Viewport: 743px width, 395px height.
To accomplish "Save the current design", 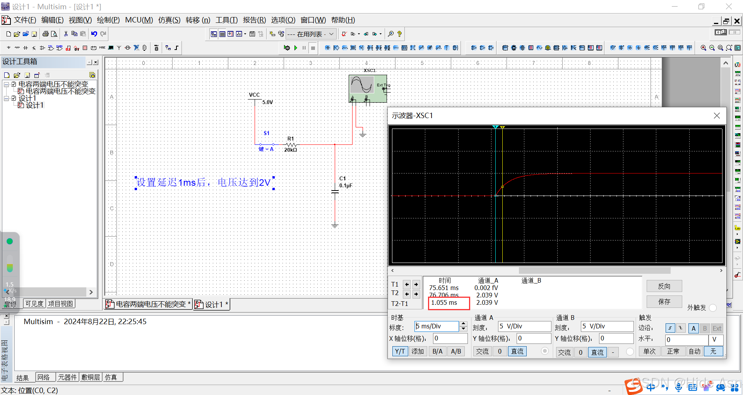I will [34, 34].
